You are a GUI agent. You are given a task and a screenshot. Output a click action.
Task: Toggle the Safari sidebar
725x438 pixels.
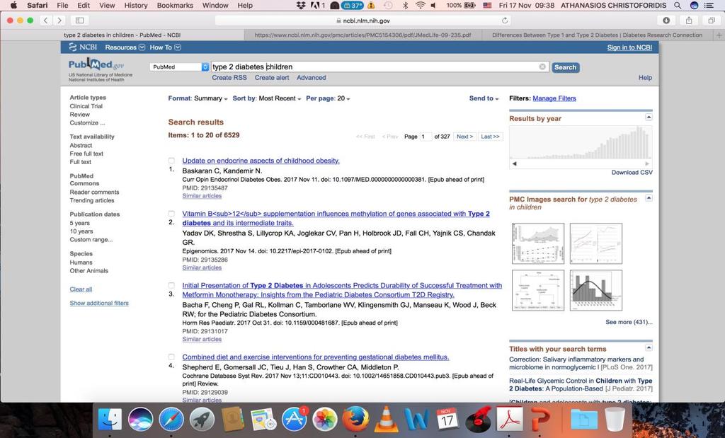click(79, 21)
